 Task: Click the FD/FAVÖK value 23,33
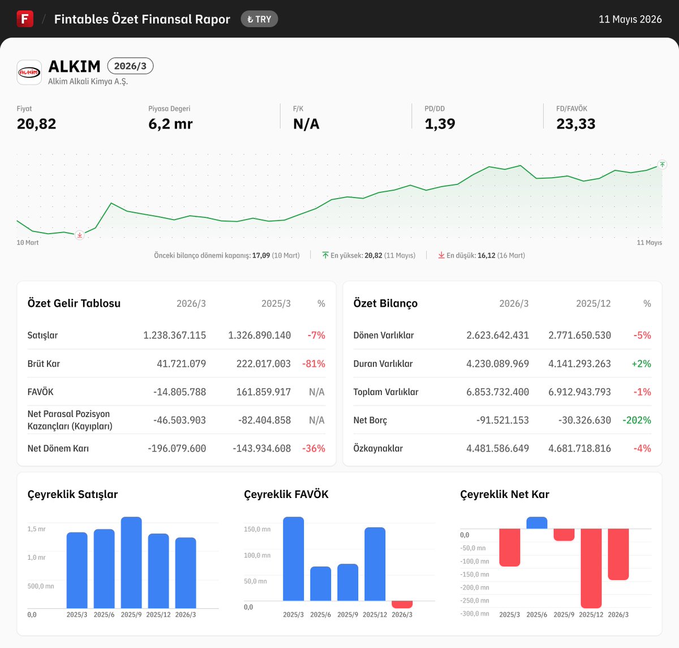point(576,124)
